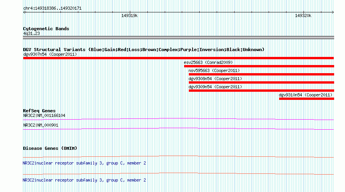This screenshot has width=345, height=192.
Task: Click the left scroll arrow on ruler
Action: click(24, 12)
